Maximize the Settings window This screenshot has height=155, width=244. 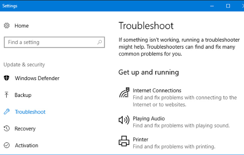click(x=228, y=6)
